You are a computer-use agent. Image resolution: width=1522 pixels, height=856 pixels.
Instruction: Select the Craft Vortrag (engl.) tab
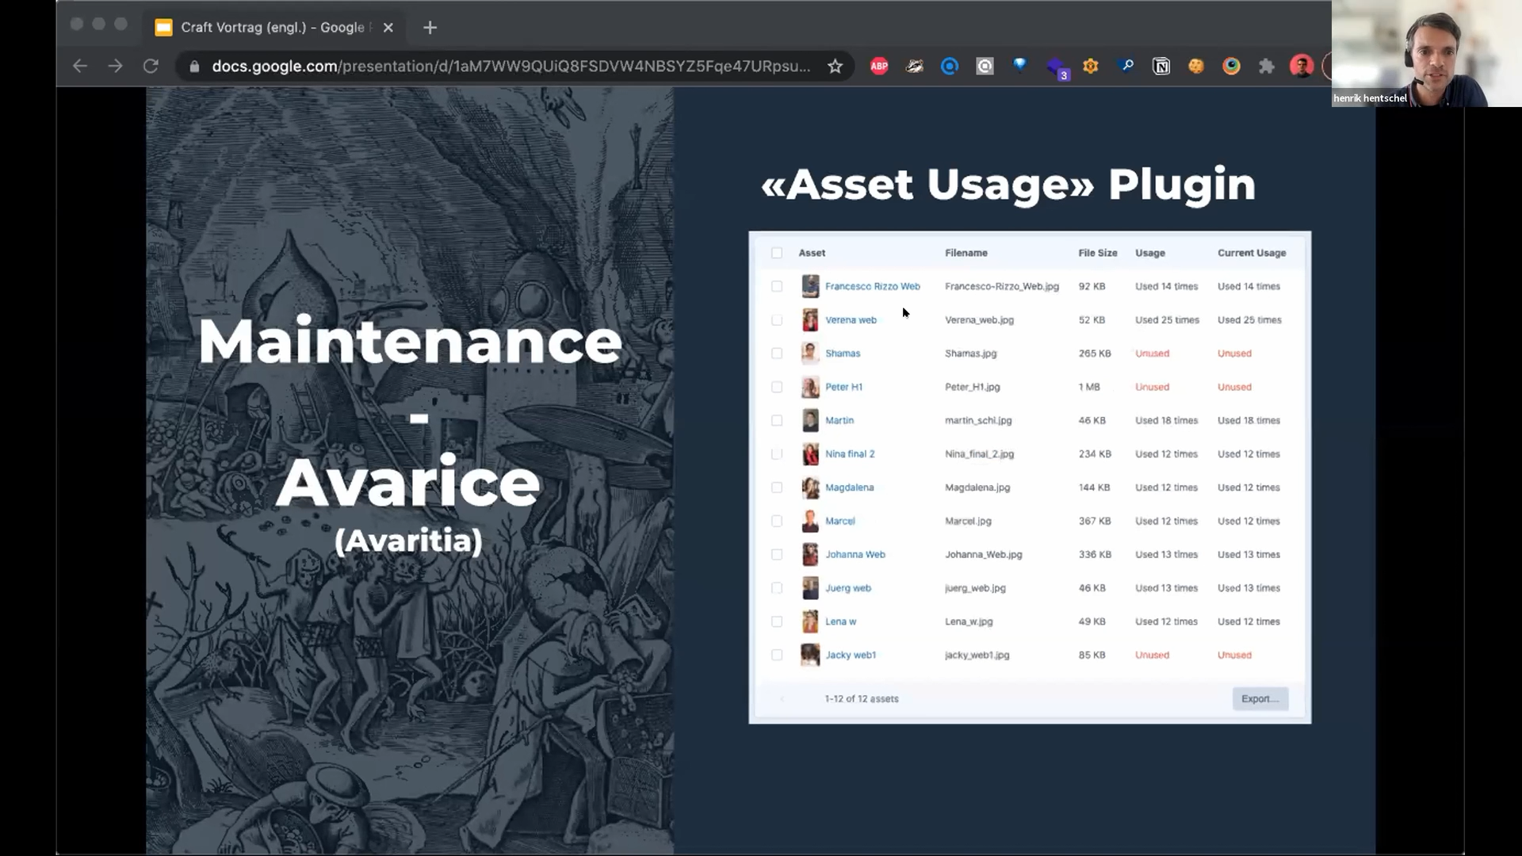coord(273,28)
